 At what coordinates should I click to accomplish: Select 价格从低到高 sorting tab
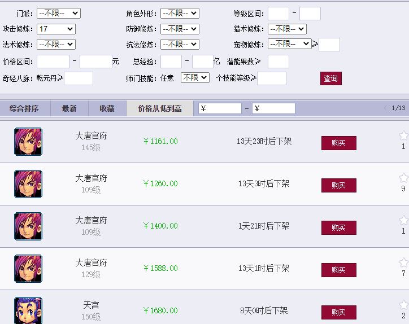[160, 108]
